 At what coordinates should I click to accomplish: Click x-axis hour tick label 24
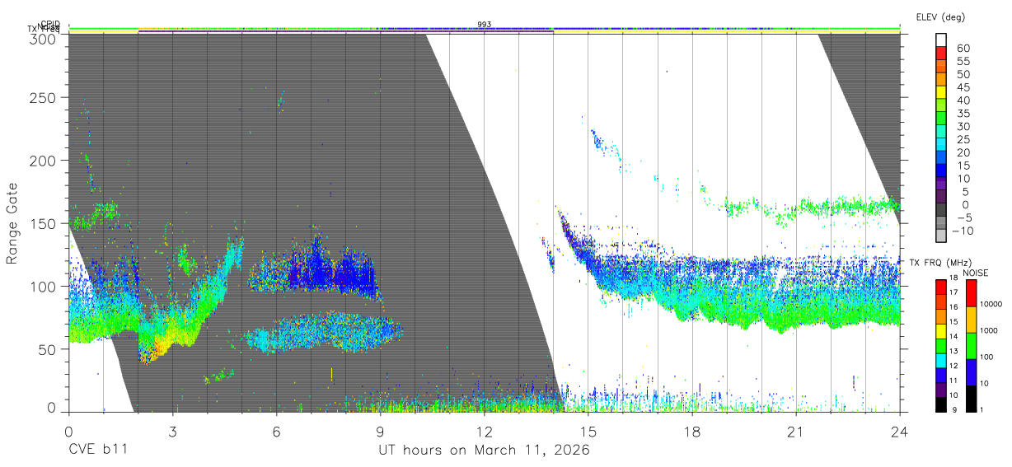(899, 431)
